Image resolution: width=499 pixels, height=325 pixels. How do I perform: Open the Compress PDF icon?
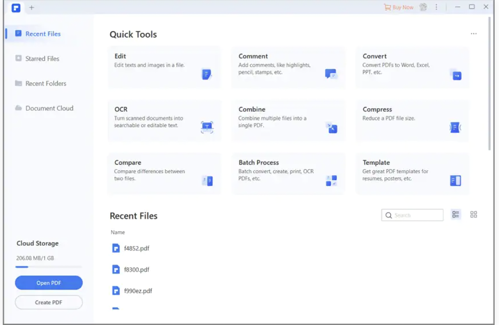point(455,127)
